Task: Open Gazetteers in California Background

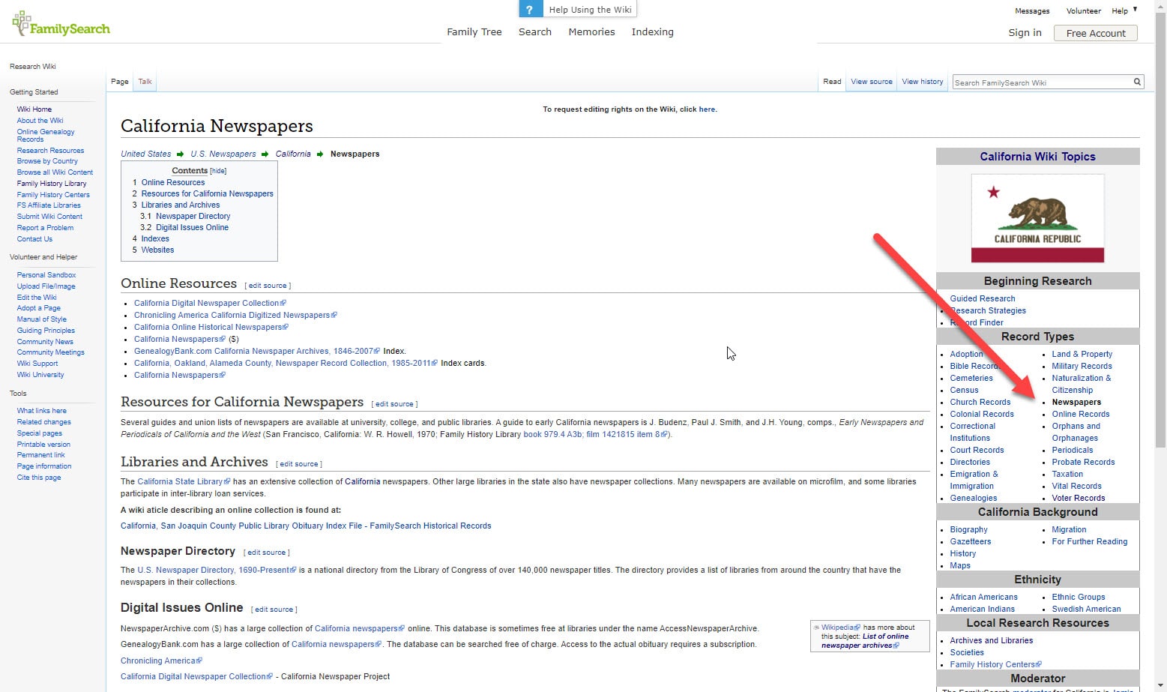Action: 970,541
